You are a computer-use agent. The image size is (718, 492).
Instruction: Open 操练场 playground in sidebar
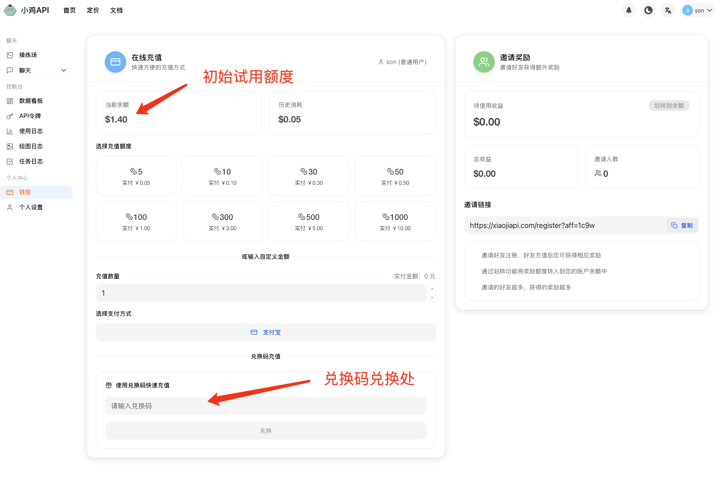(28, 55)
